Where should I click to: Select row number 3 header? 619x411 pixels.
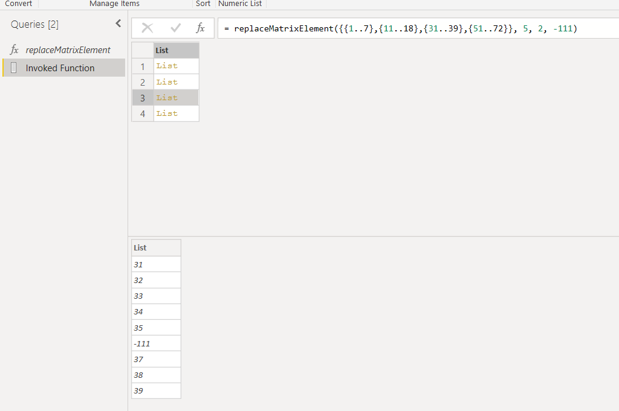(x=143, y=98)
